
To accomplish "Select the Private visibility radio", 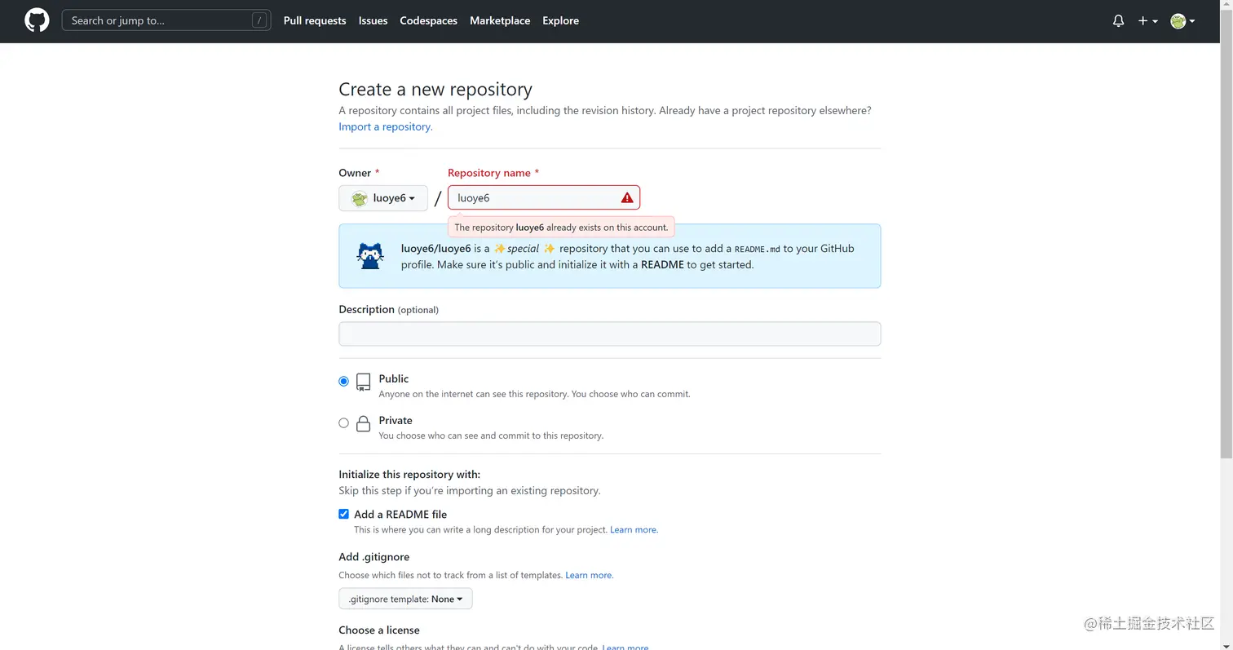I will (x=343, y=422).
